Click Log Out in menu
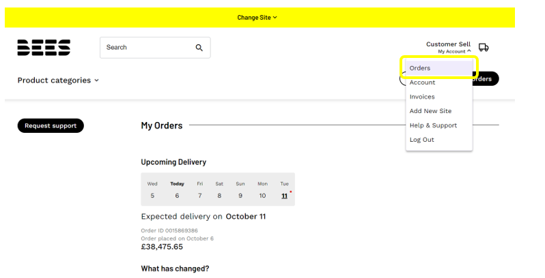This screenshot has width=545, height=278. click(421, 140)
